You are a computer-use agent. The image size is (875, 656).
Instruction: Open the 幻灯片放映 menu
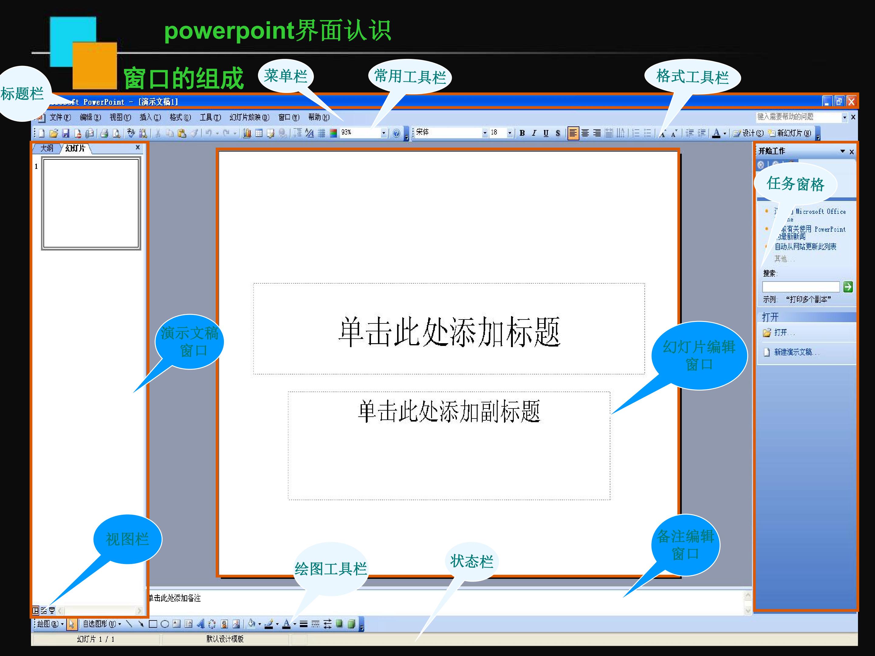pos(249,118)
